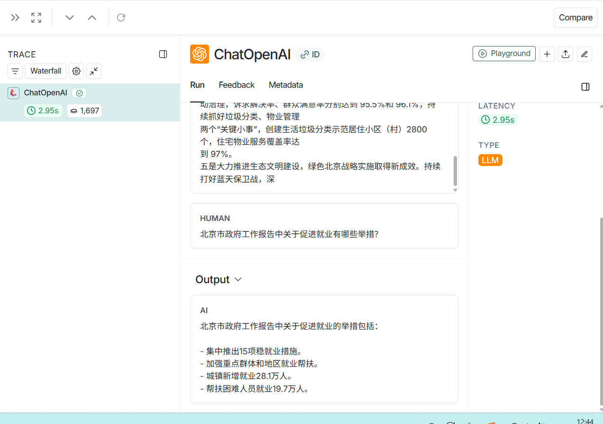This screenshot has height=424, width=603.
Task: Click the line 帮扶困难人员就业19.7万人
Action: point(255,389)
